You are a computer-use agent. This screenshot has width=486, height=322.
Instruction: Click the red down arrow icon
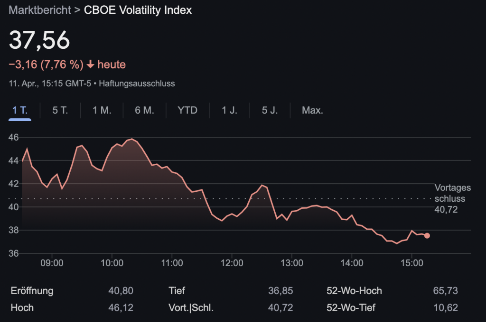point(91,64)
